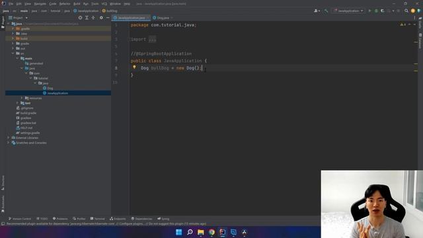The width and height of the screenshot is (423, 238).
Task: Open Search Everywhere magnifier icon
Action: click(x=406, y=11)
